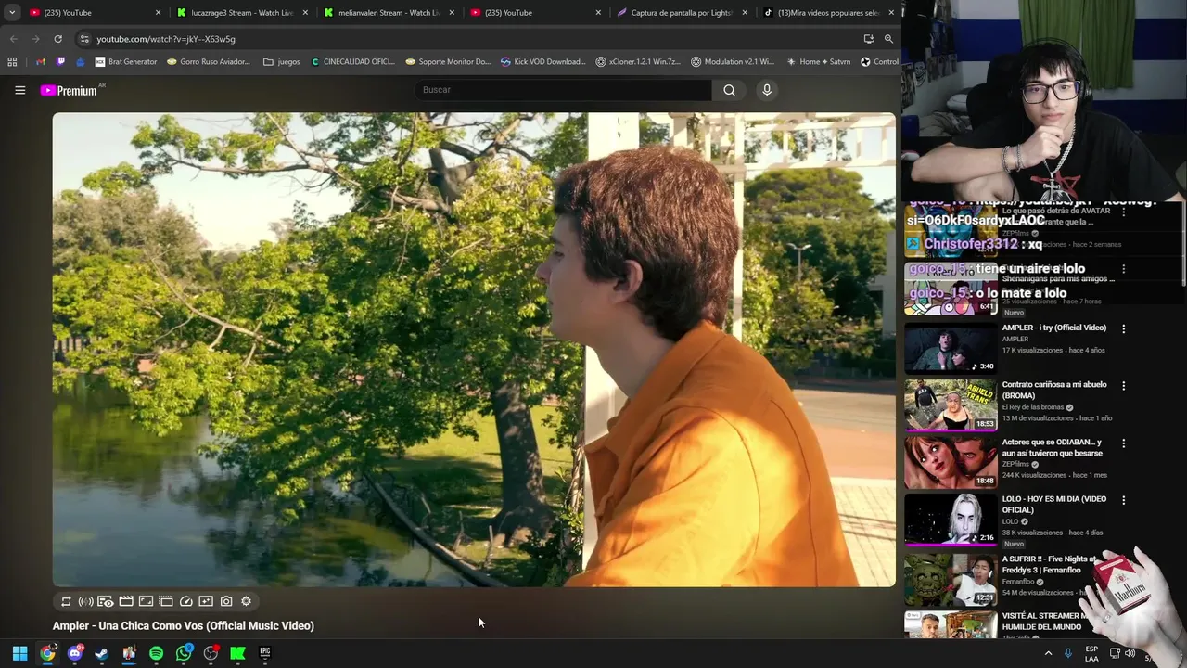This screenshot has width=1187, height=668.
Task: Open the LOLO - HOY ES MI DIA thumbnail
Action: [x=951, y=519]
